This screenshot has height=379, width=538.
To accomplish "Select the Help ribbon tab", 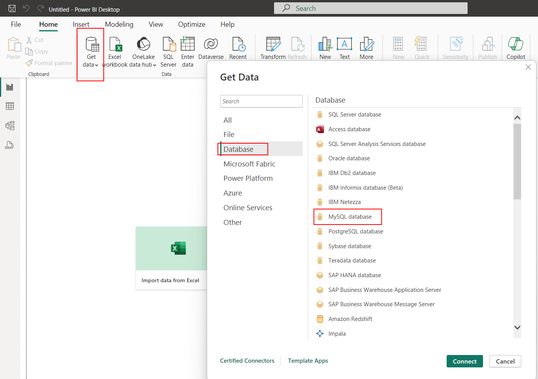I will coord(228,24).
